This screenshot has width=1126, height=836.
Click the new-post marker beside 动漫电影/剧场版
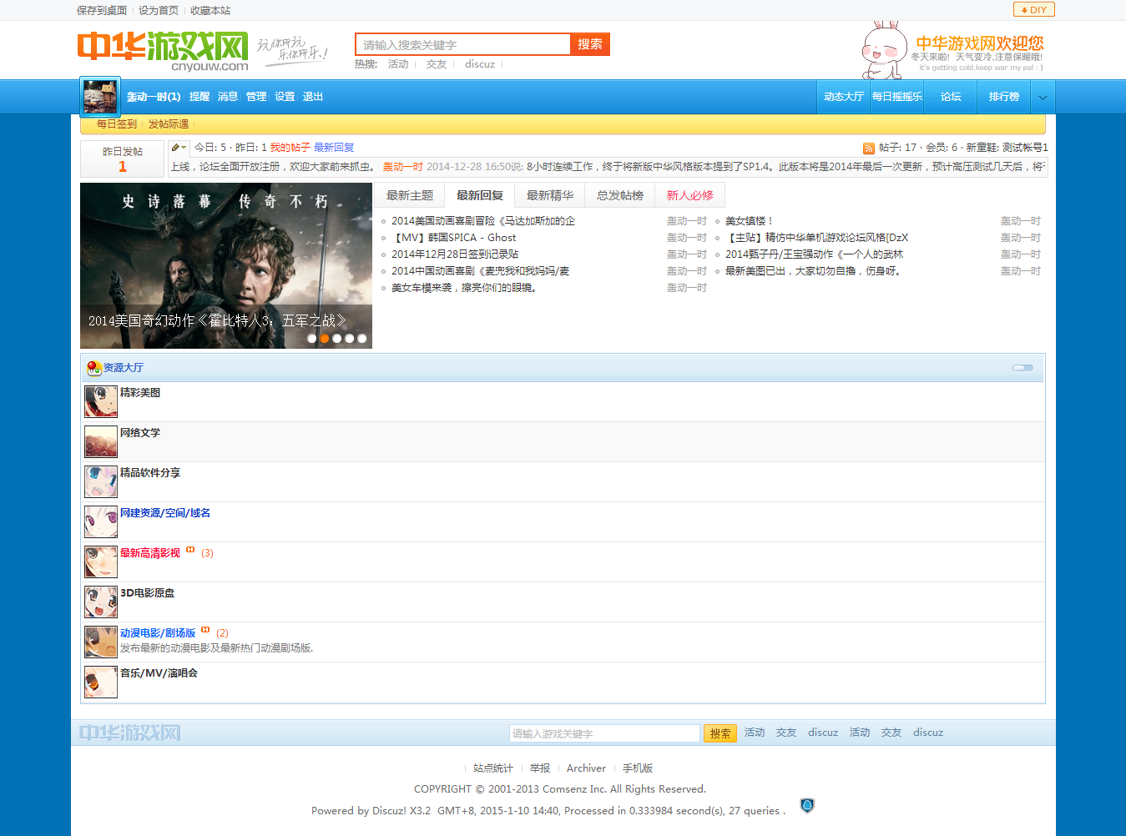205,630
